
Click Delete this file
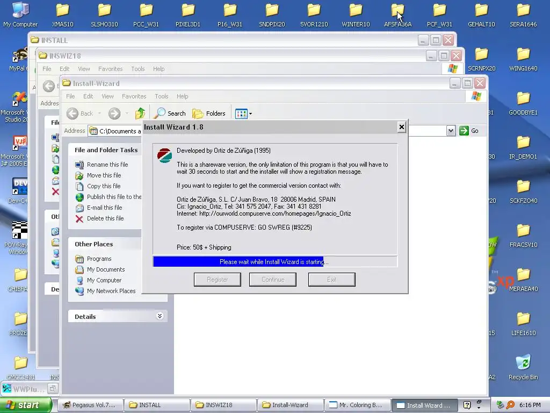point(105,218)
